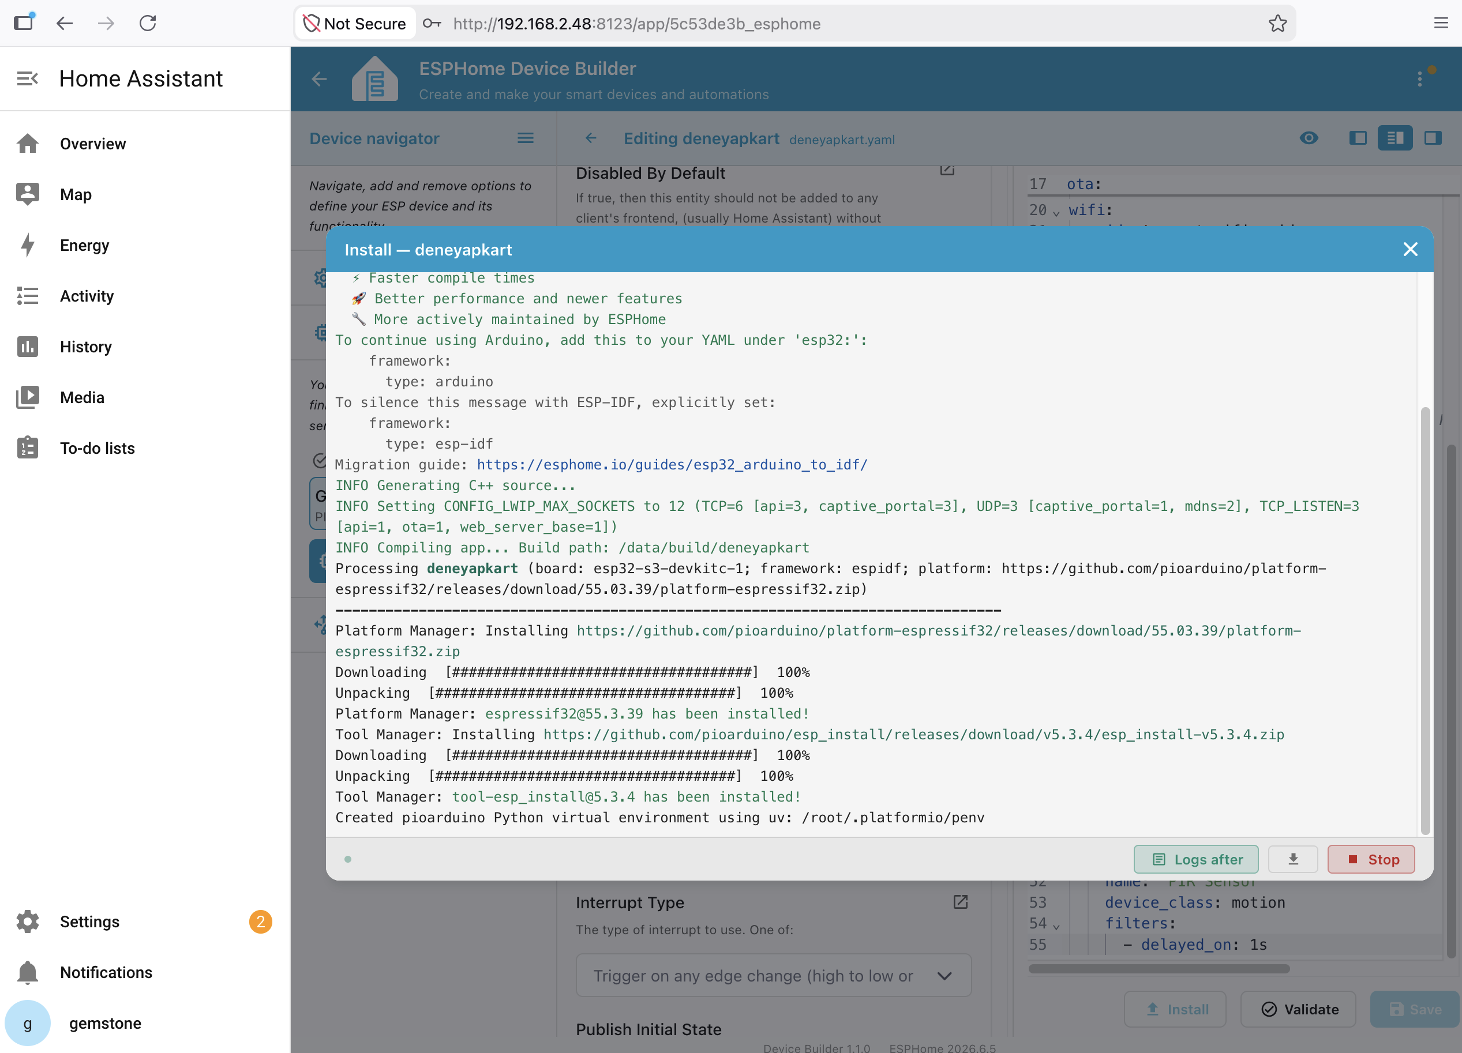
Task: Click the browser forward arrow
Action: click(x=106, y=24)
